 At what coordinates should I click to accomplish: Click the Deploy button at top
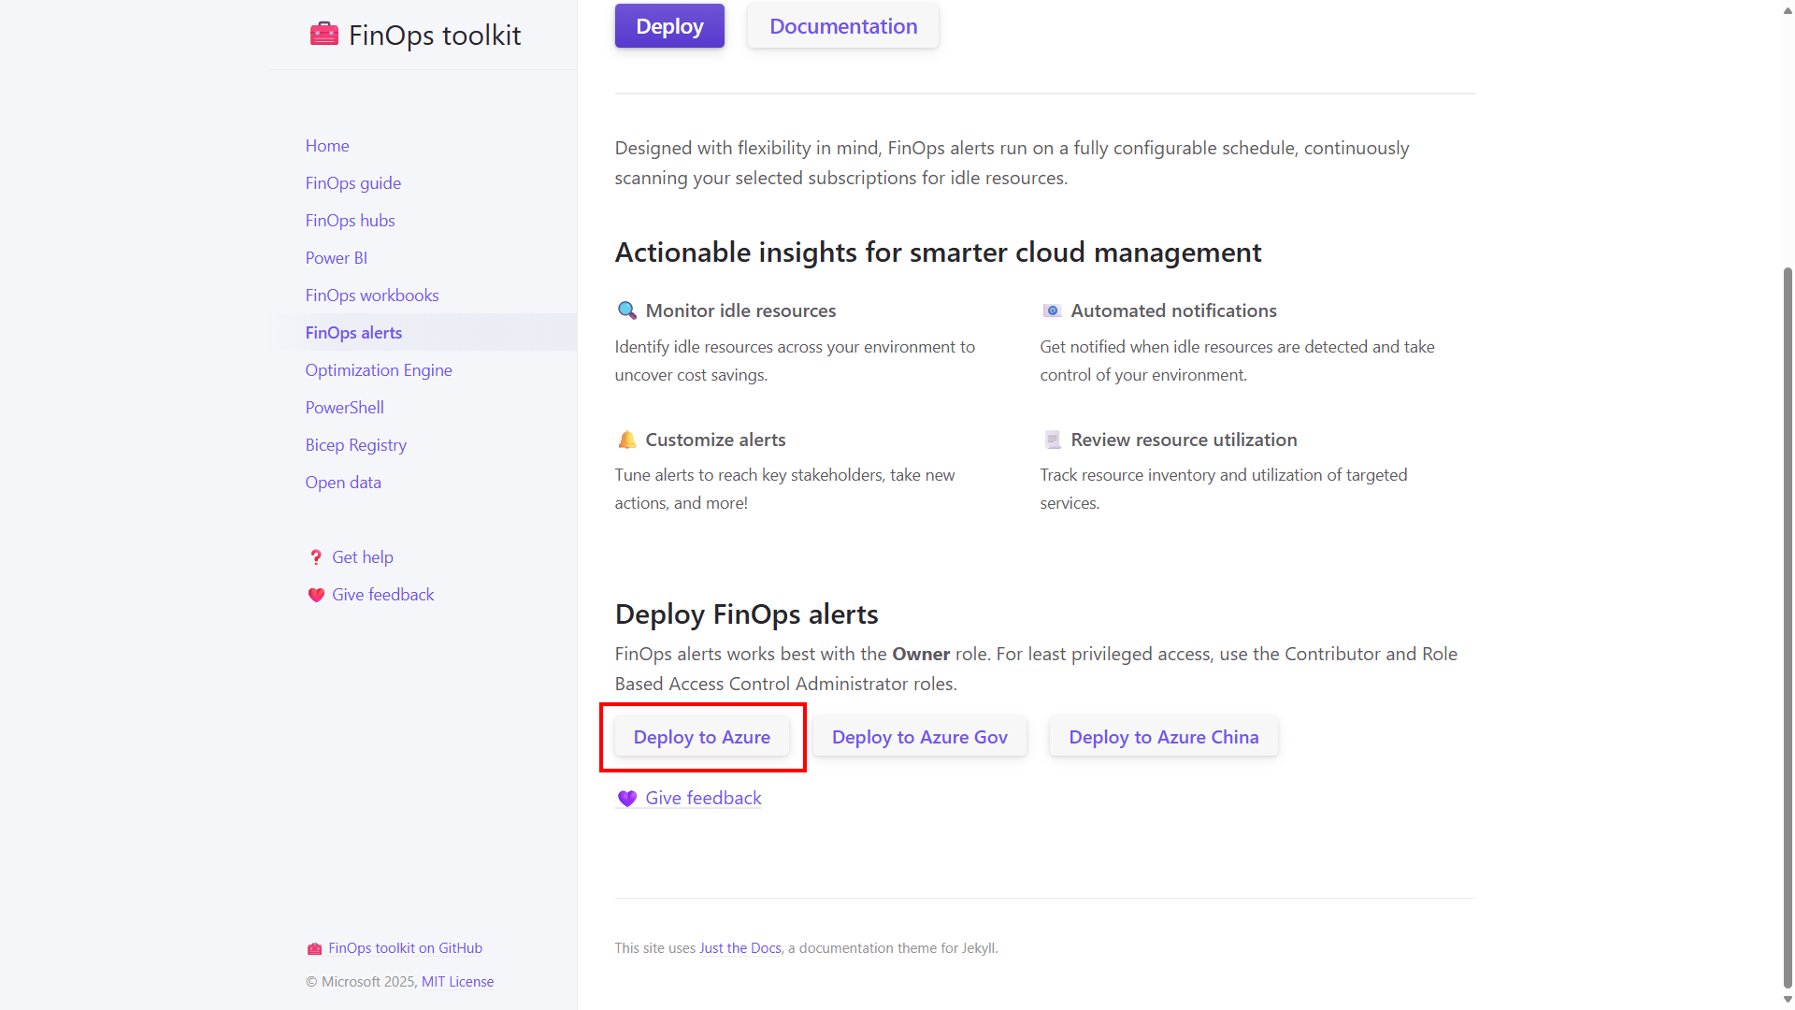pyautogui.click(x=668, y=25)
